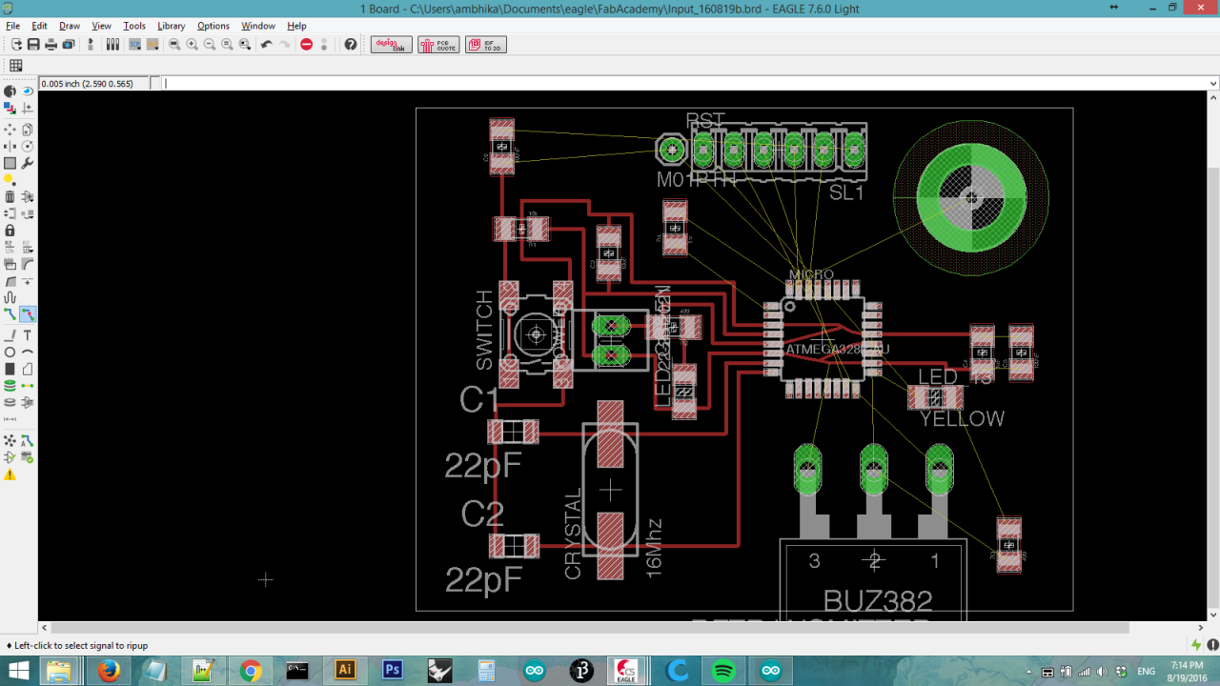Select the Change (wrench) tool
This screenshot has width=1220, height=686.
(x=28, y=163)
